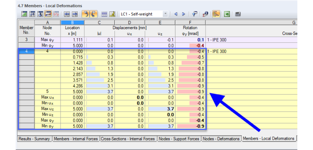The width and height of the screenshot is (313, 150).
Task: Click the table grid toolbar icon
Action: 104,14
